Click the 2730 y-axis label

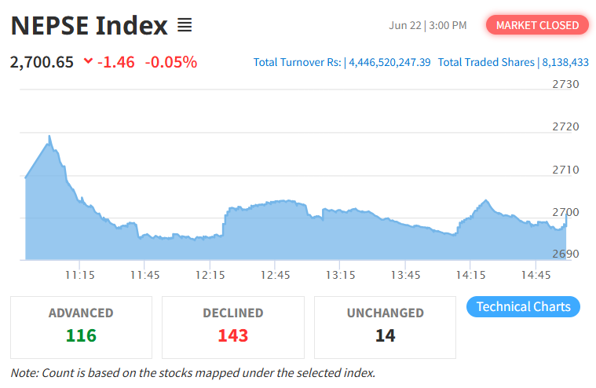point(565,84)
